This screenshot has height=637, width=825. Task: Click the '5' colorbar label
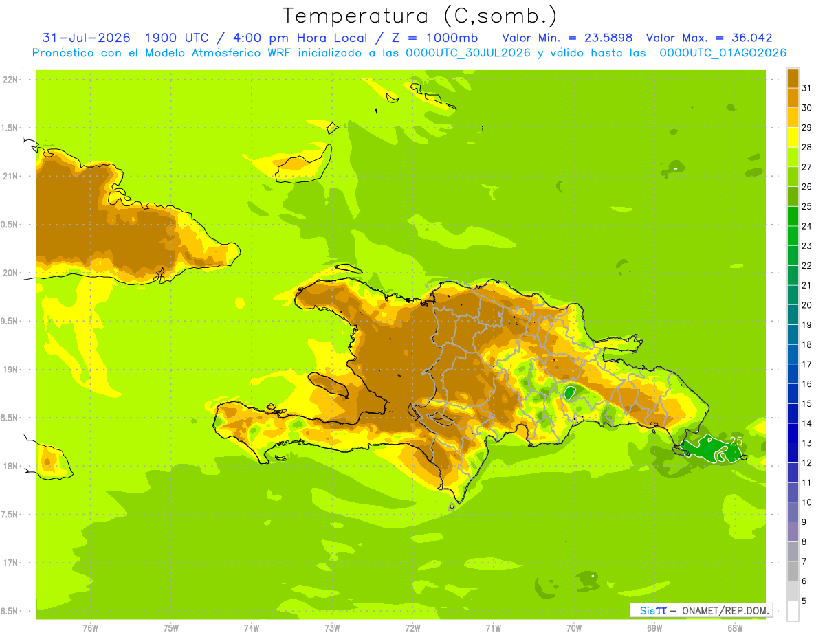804,601
